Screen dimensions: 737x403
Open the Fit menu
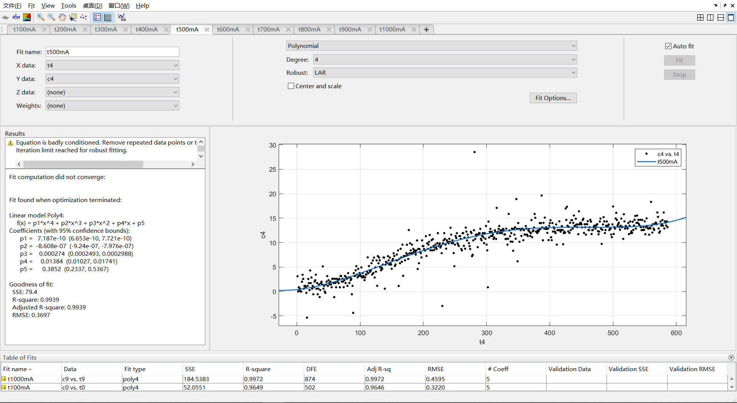coord(31,5)
